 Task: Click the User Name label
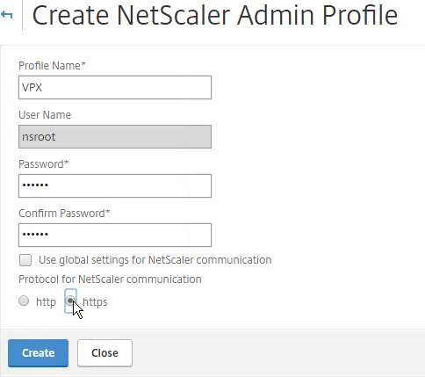45,115
